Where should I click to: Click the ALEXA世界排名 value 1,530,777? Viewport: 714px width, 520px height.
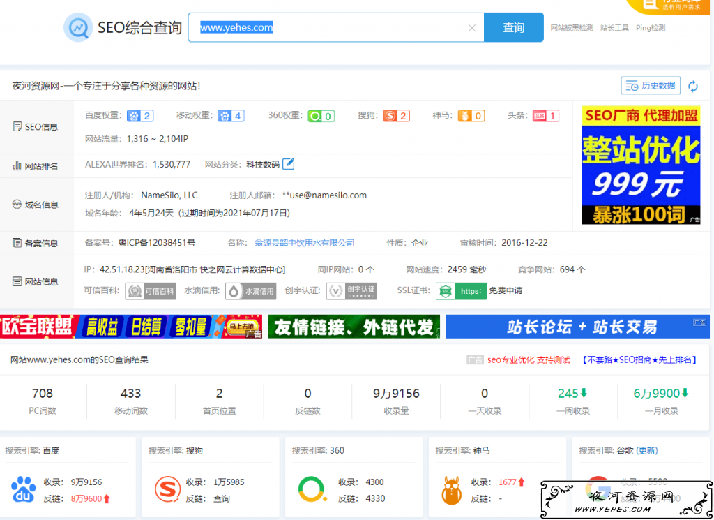pyautogui.click(x=172, y=164)
